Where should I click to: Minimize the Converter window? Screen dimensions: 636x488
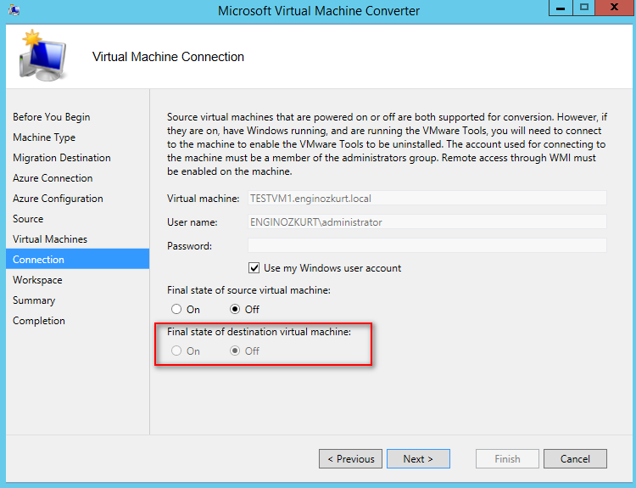pyautogui.click(x=561, y=8)
